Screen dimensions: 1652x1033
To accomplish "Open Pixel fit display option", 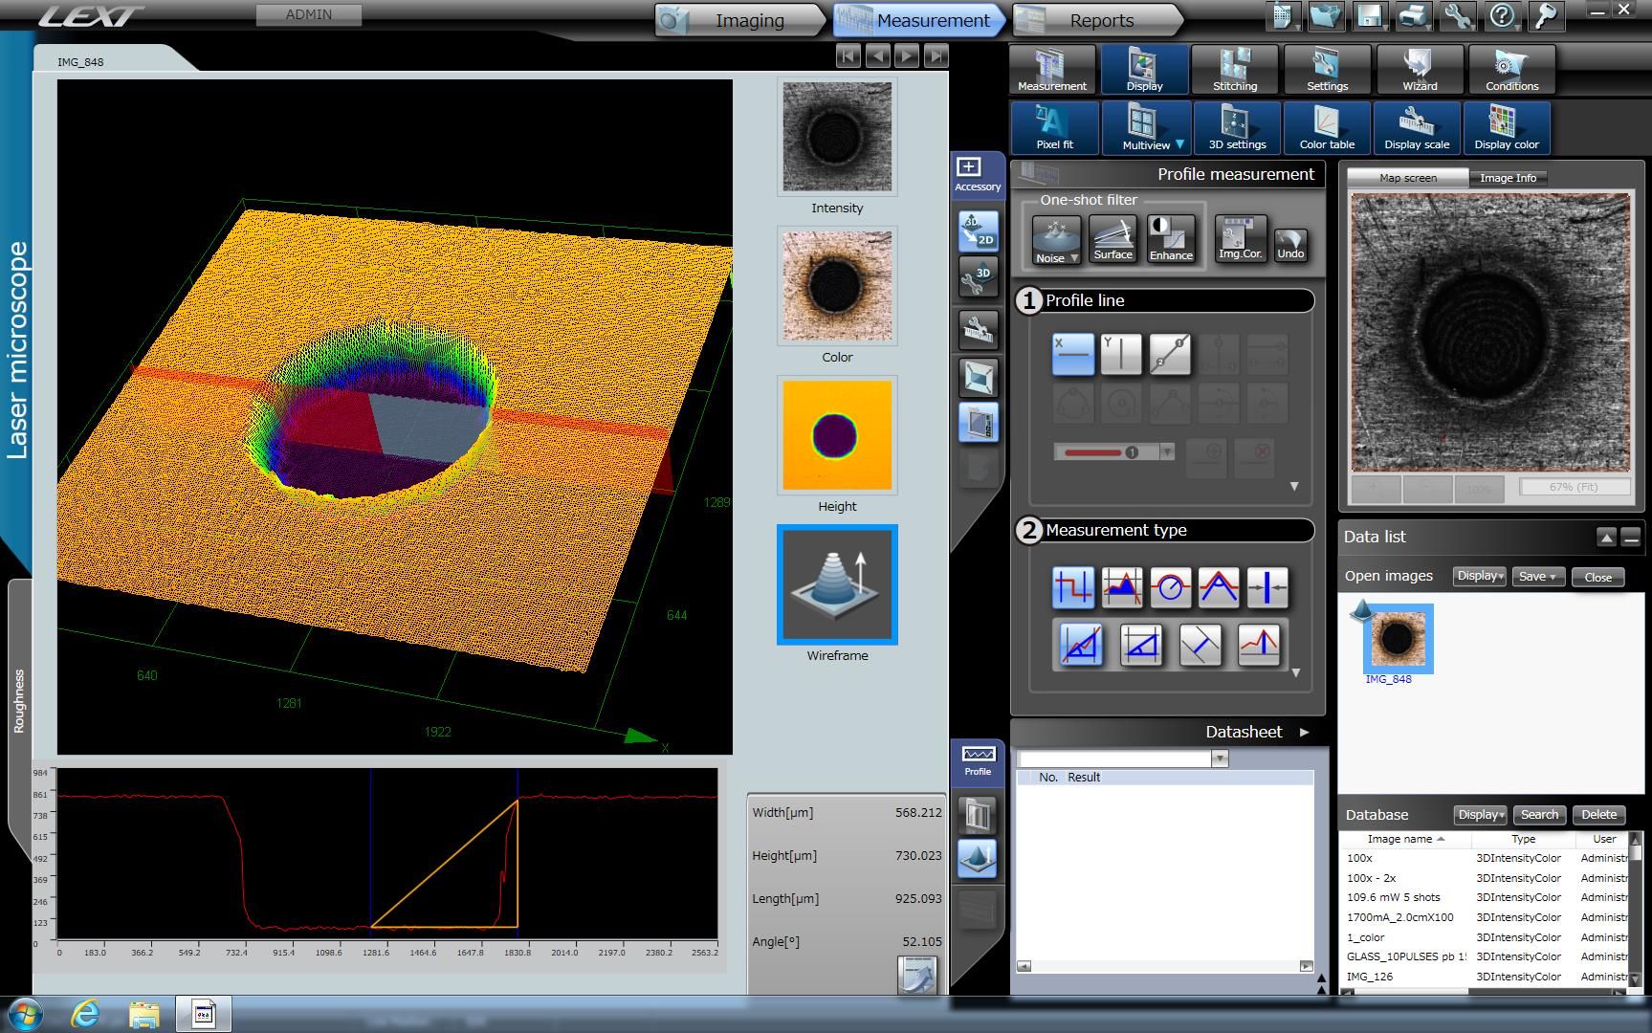I will pos(1054,128).
